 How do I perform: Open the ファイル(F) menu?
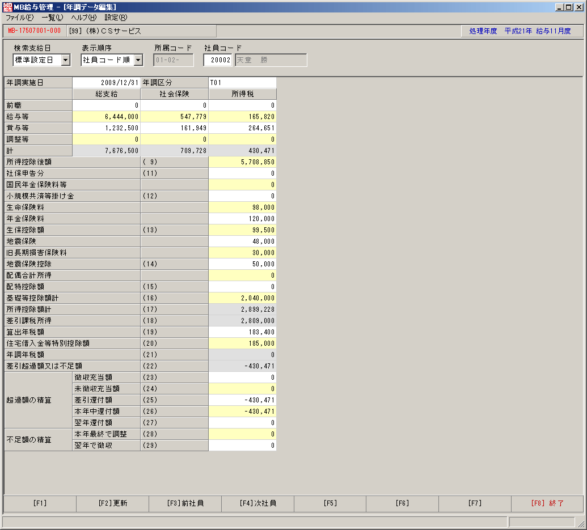[19, 18]
